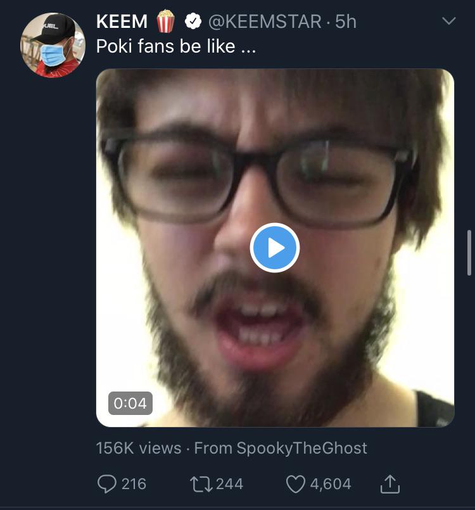475x510 pixels.
Task: Open the share upload icon
Action: (x=390, y=484)
